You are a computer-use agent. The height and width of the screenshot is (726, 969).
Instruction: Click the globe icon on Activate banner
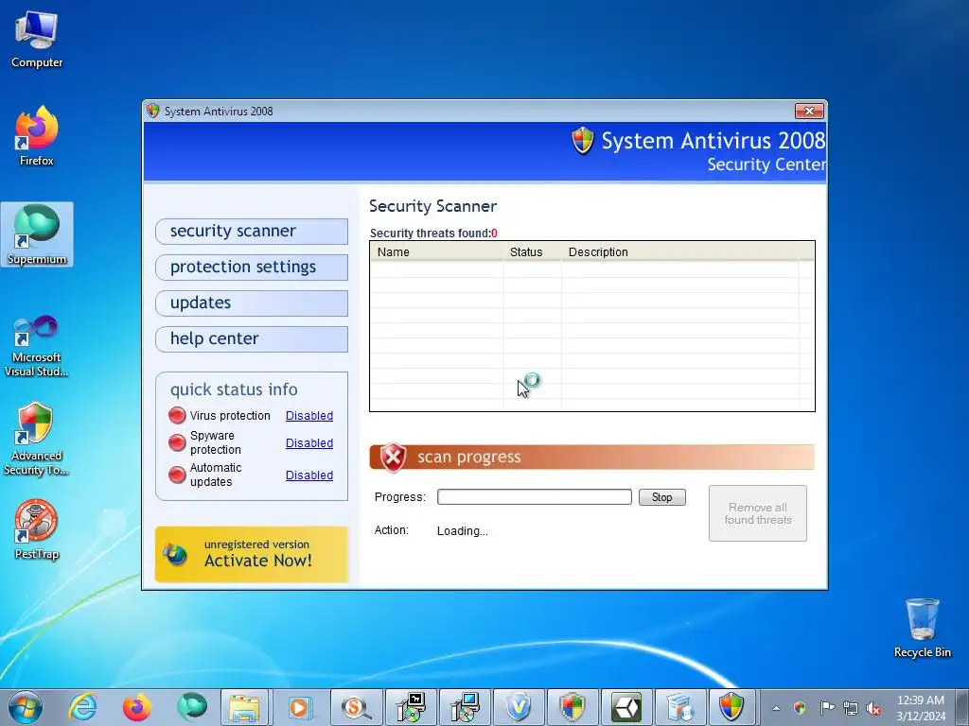(175, 554)
